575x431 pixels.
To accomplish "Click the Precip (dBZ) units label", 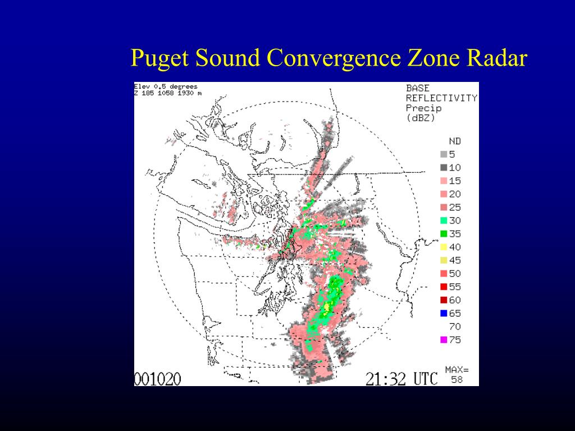I will pyautogui.click(x=423, y=113).
